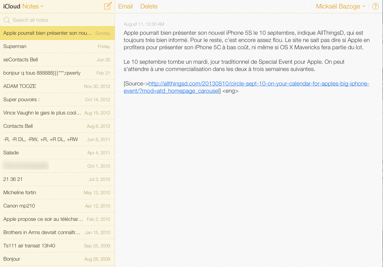Open the Canon mp210 note
Image resolution: width=383 pixels, height=267 pixels.
pyautogui.click(x=57, y=206)
